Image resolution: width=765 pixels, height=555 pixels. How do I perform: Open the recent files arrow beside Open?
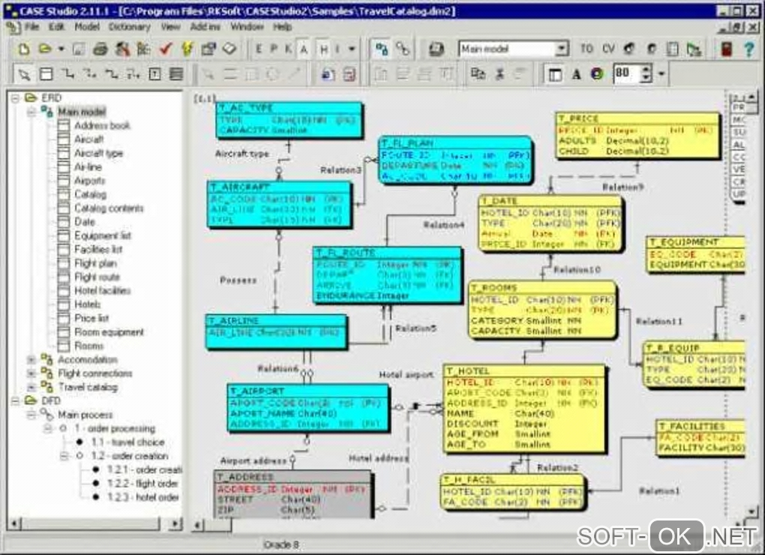tap(61, 49)
